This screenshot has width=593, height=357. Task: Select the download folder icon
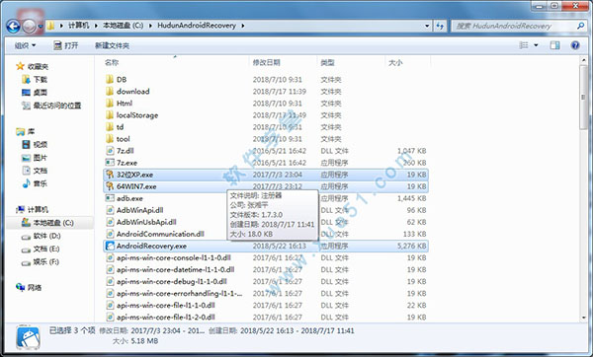click(110, 91)
